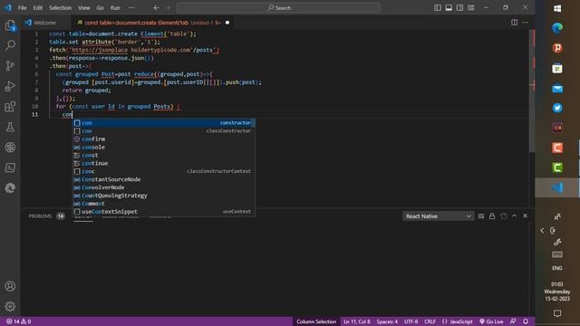The width and height of the screenshot is (580, 326).
Task: Close the bottom panel
Action: pos(526,216)
